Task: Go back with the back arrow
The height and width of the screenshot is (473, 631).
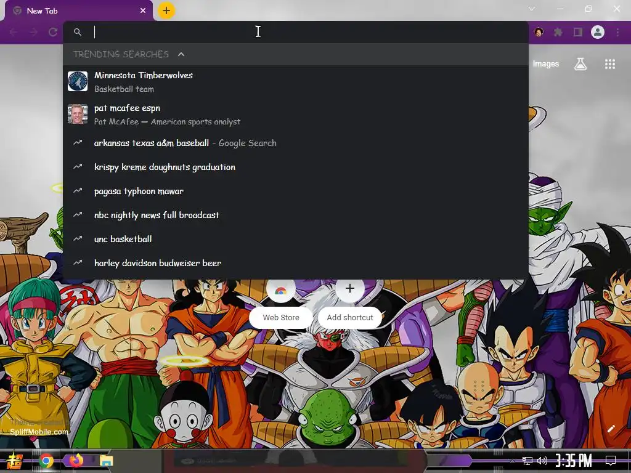Action: (x=14, y=32)
